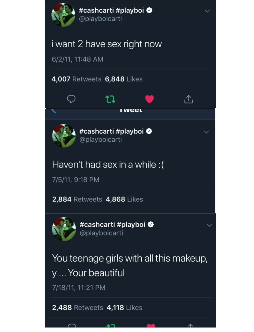Open 4,118 Likes on third tweet
The width and height of the screenshot is (254, 332).
click(x=124, y=307)
